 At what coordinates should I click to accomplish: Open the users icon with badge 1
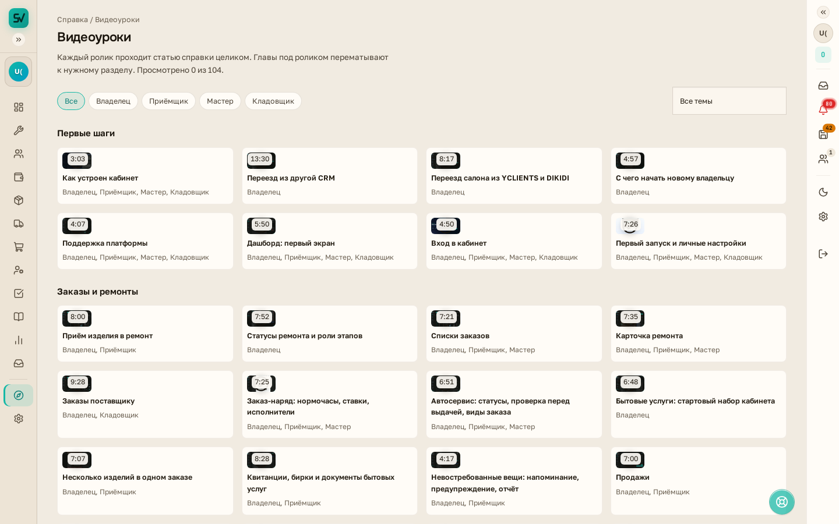(x=823, y=158)
